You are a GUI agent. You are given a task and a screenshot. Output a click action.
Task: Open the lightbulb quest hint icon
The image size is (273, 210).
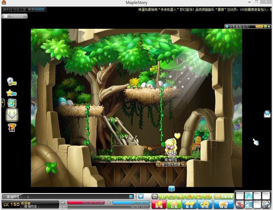coord(11,82)
